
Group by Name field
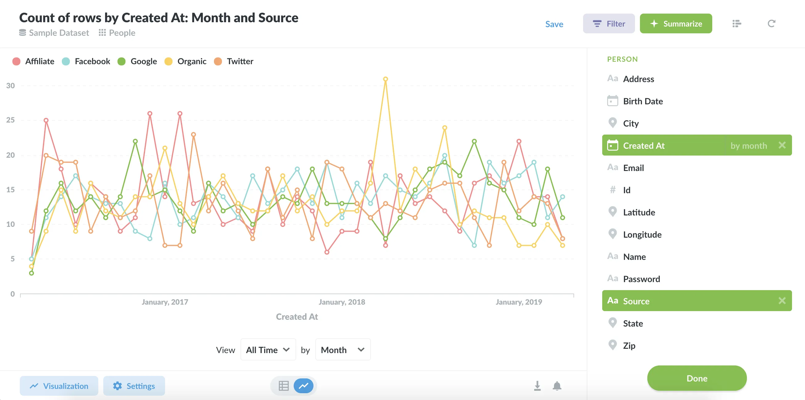pyautogui.click(x=697, y=256)
